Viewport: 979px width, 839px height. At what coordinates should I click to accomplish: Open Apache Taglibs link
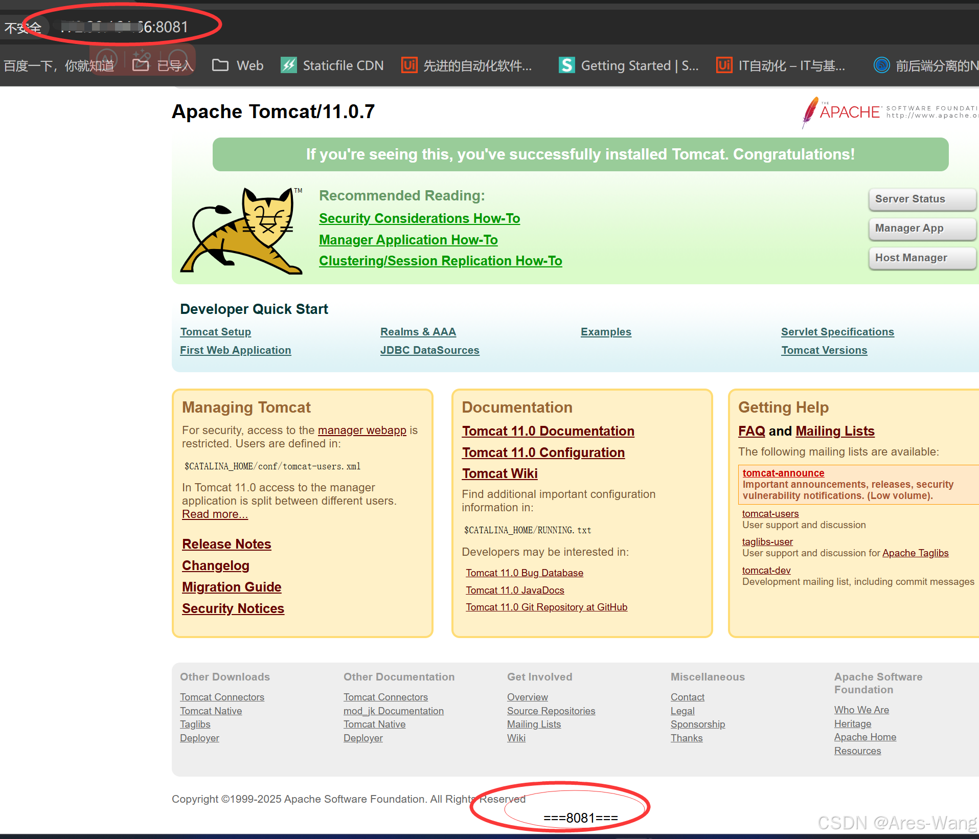point(915,553)
